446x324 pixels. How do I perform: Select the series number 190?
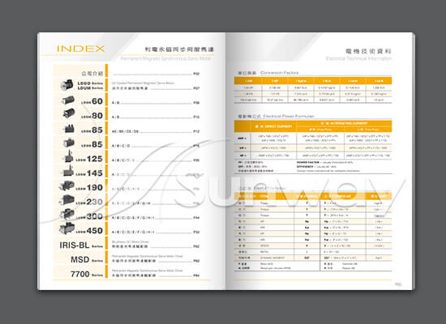coord(95,188)
